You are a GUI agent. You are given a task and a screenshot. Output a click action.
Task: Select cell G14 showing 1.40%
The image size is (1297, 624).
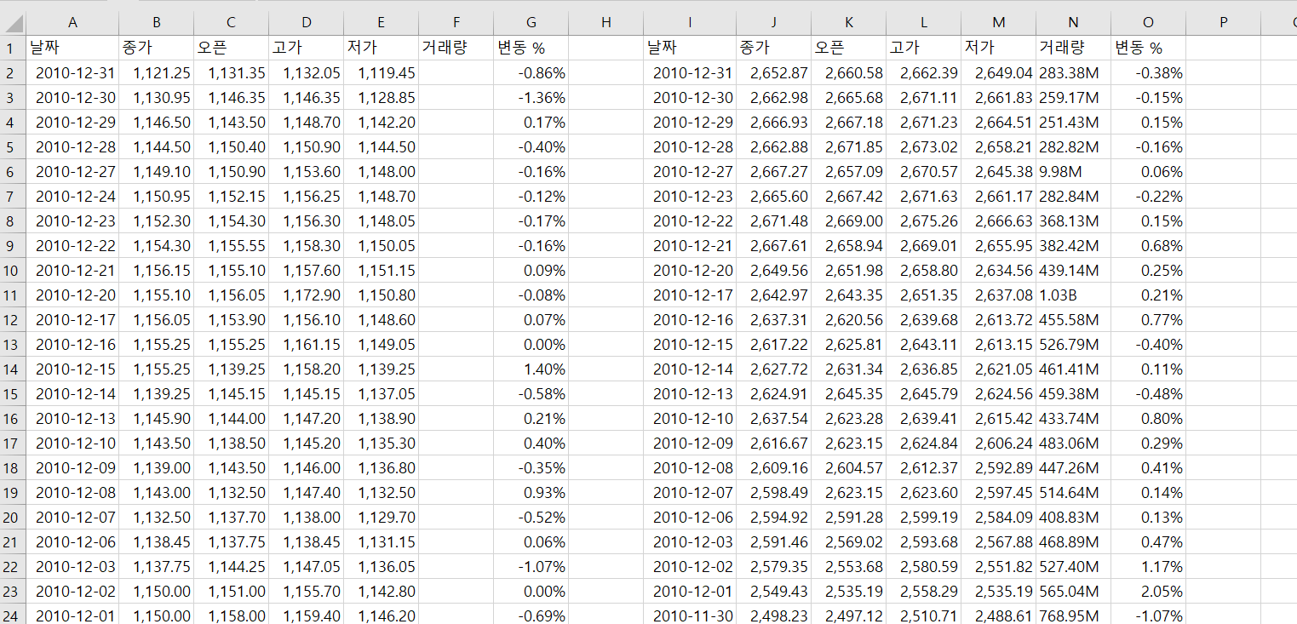coord(531,369)
